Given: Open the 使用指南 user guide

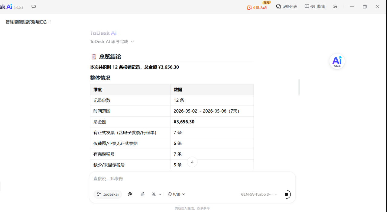Looking at the screenshot, I should pos(315,7).
